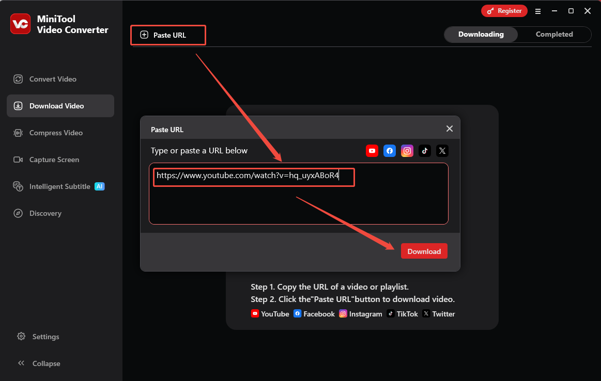
Task: Open the hamburger menu
Action: (x=538, y=11)
